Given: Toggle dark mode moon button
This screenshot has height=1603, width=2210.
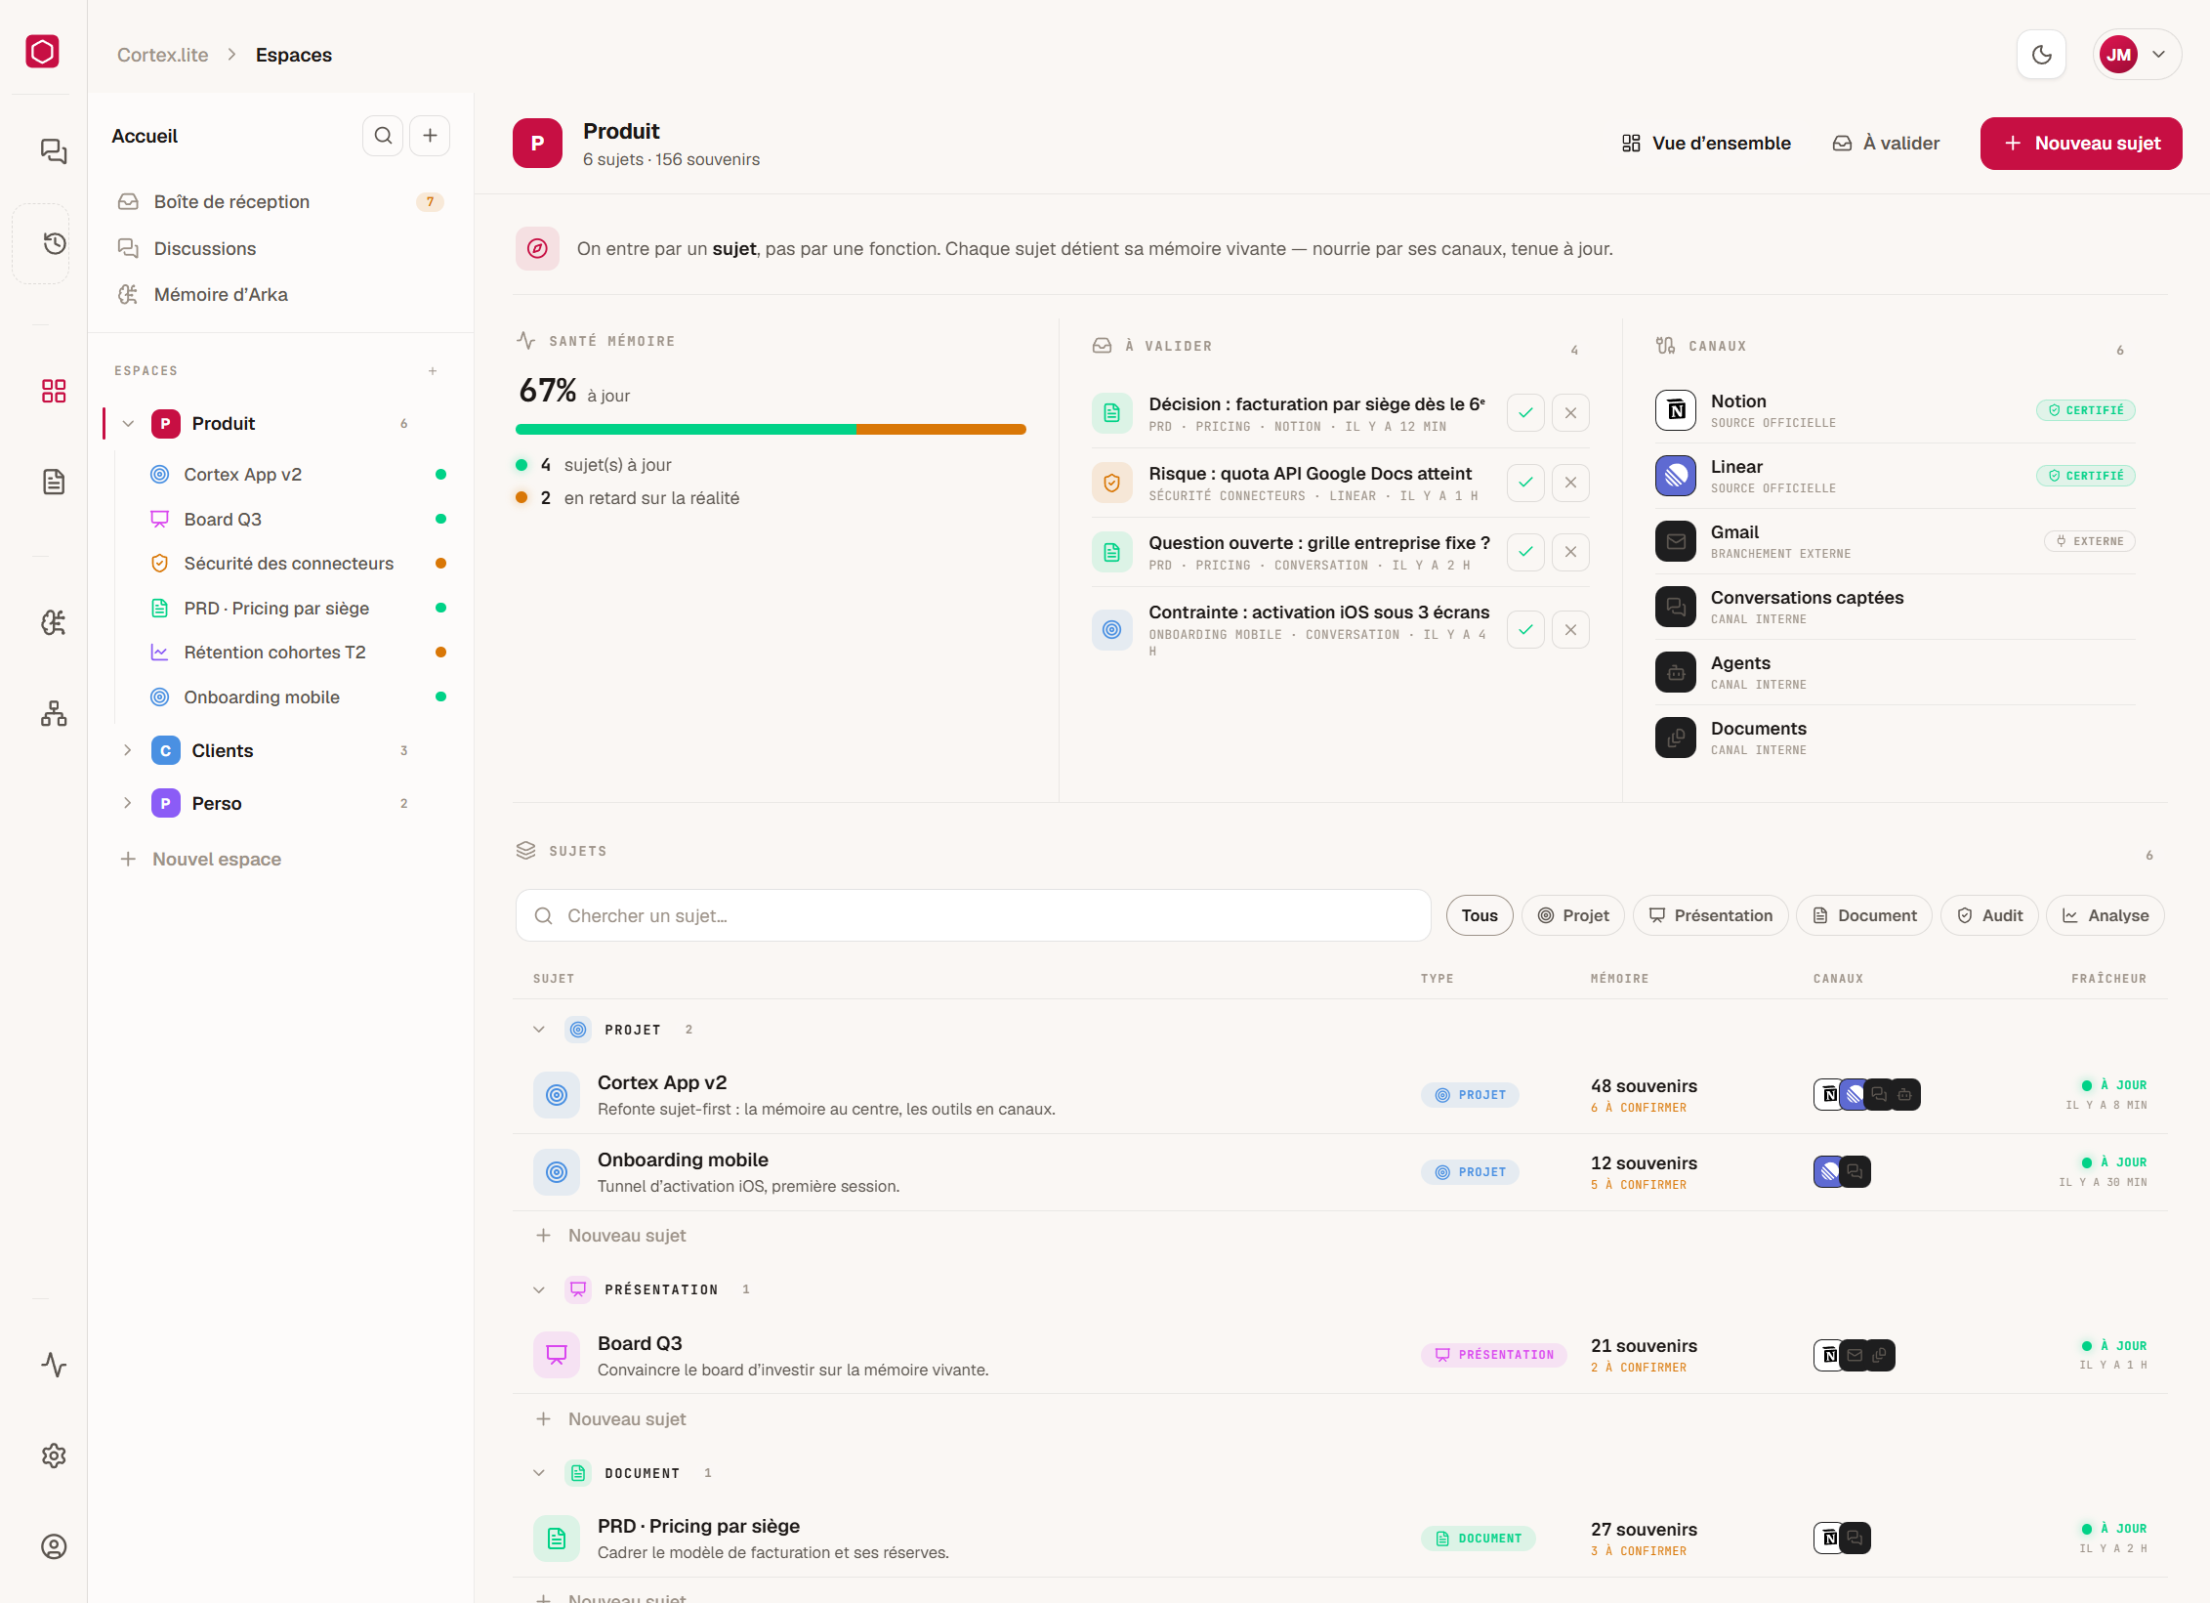Looking at the screenshot, I should point(2041,55).
